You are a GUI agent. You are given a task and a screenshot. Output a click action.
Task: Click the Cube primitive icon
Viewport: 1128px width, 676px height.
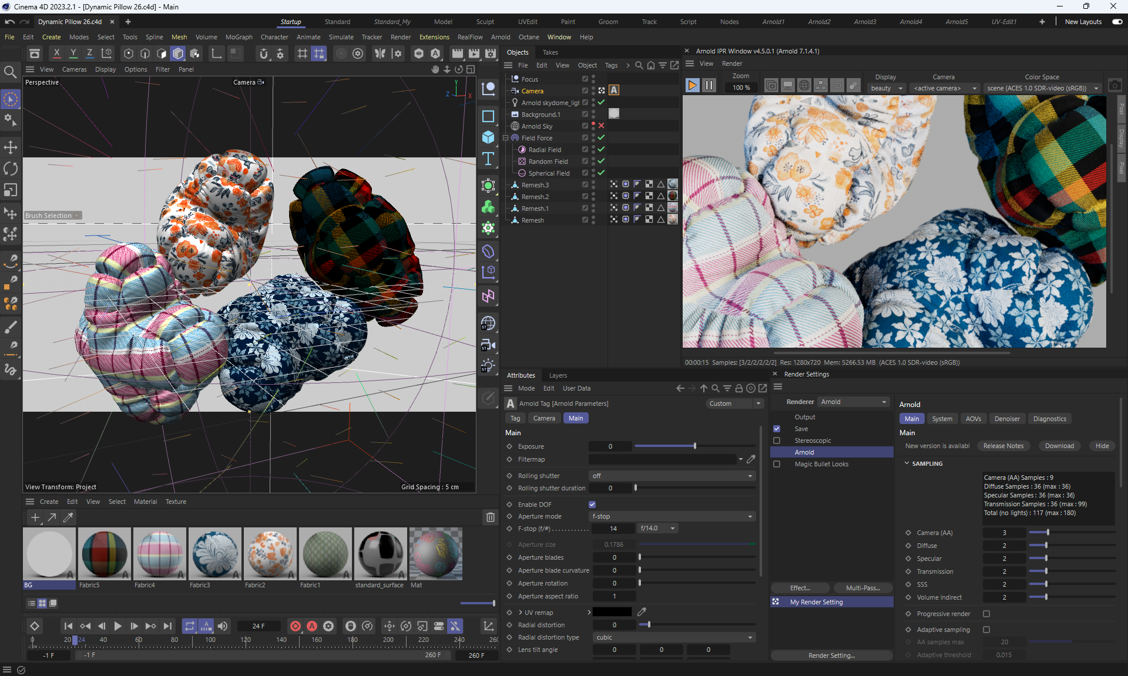pos(488,137)
